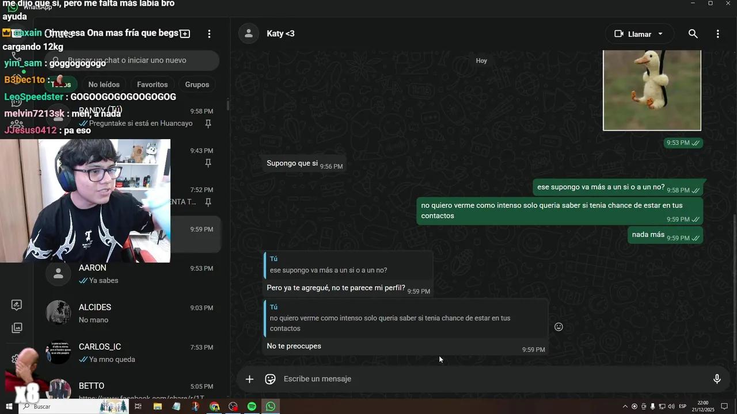Screen dimensions: 737x414
Task: Open AARON default avatar
Action: (58, 274)
